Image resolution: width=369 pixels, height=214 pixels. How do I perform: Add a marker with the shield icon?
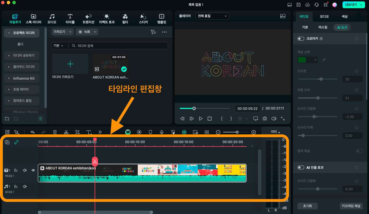click(150, 132)
